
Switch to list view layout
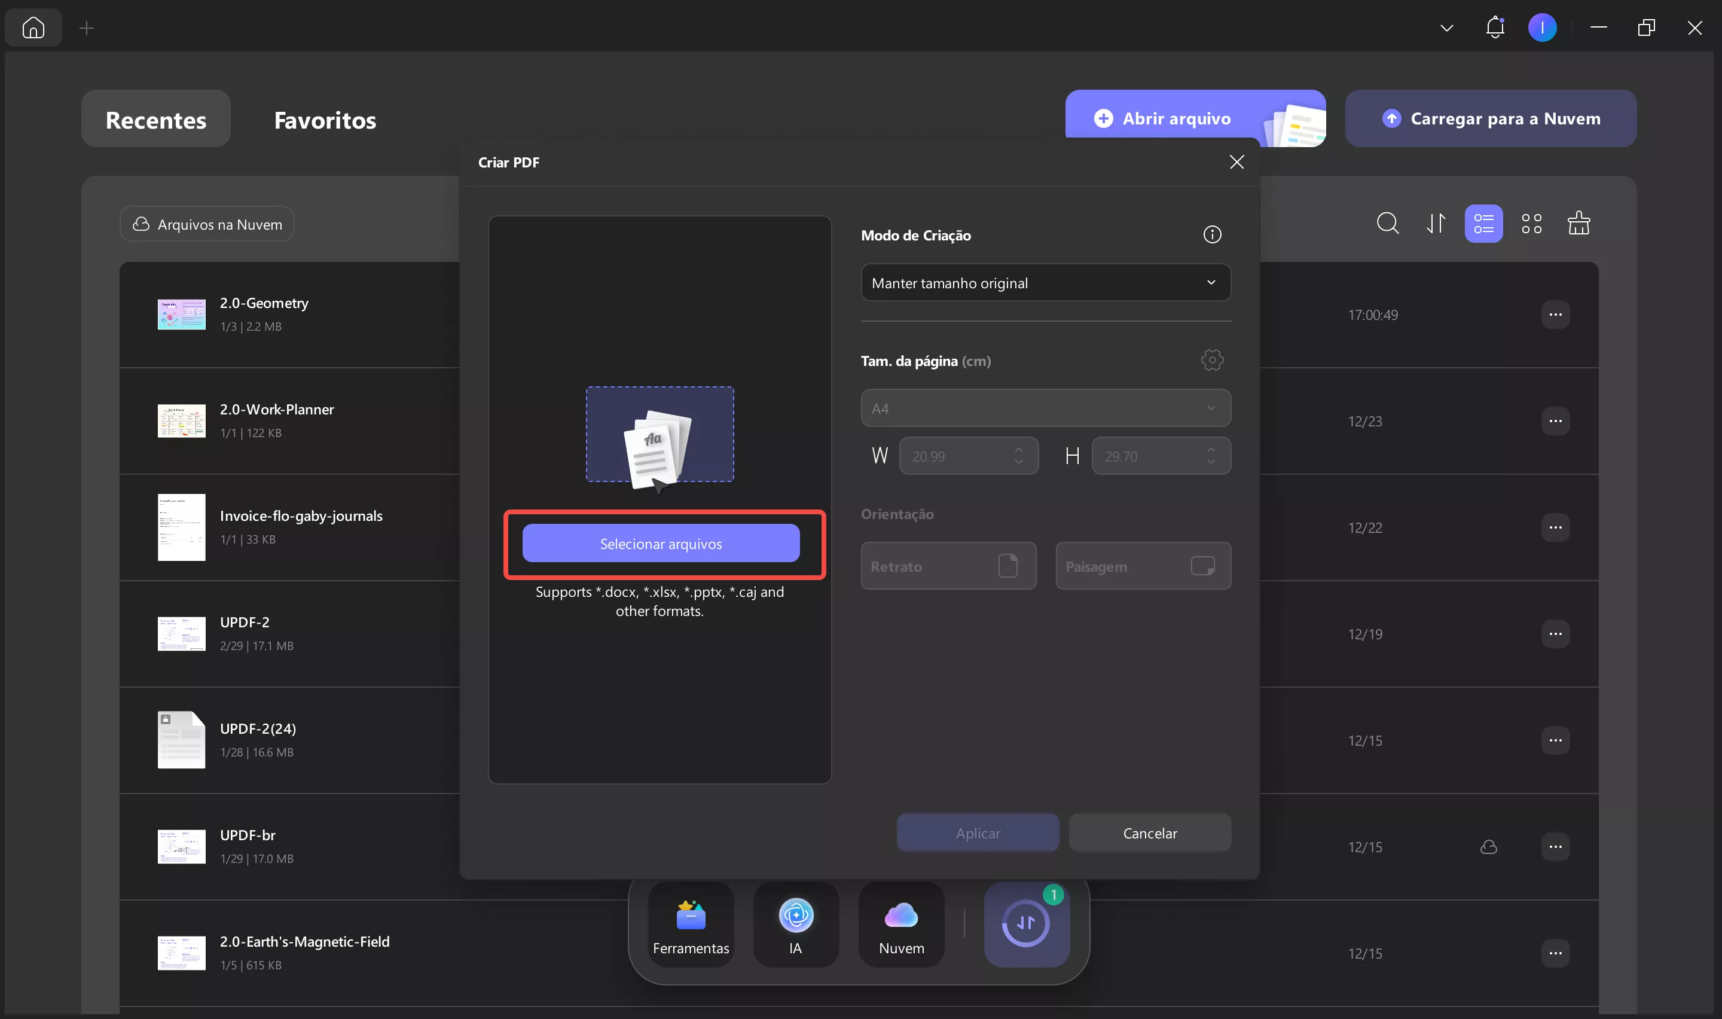[x=1483, y=223]
